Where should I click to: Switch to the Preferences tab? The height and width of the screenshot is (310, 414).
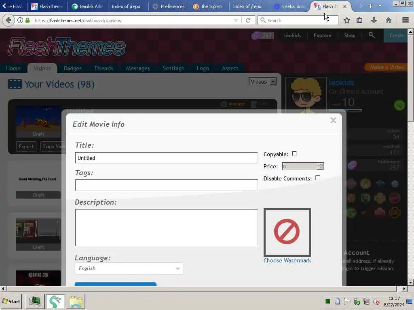(x=169, y=6)
